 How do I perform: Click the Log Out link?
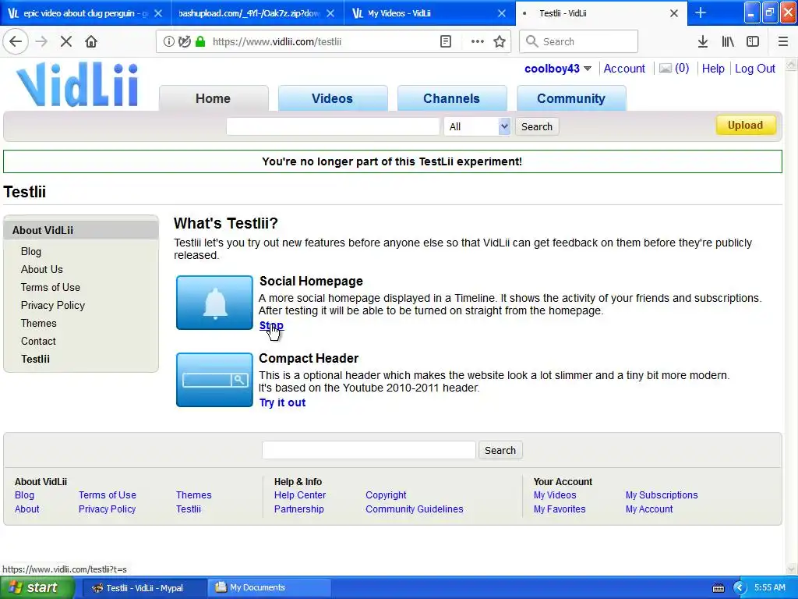pyautogui.click(x=754, y=69)
